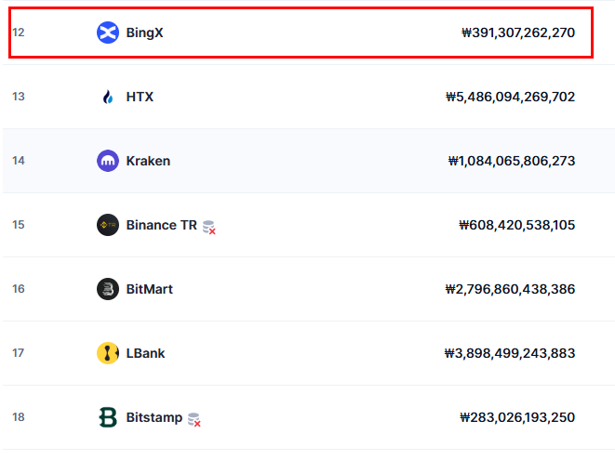
Task: Click the LBank yellow logo
Action: tap(108, 353)
